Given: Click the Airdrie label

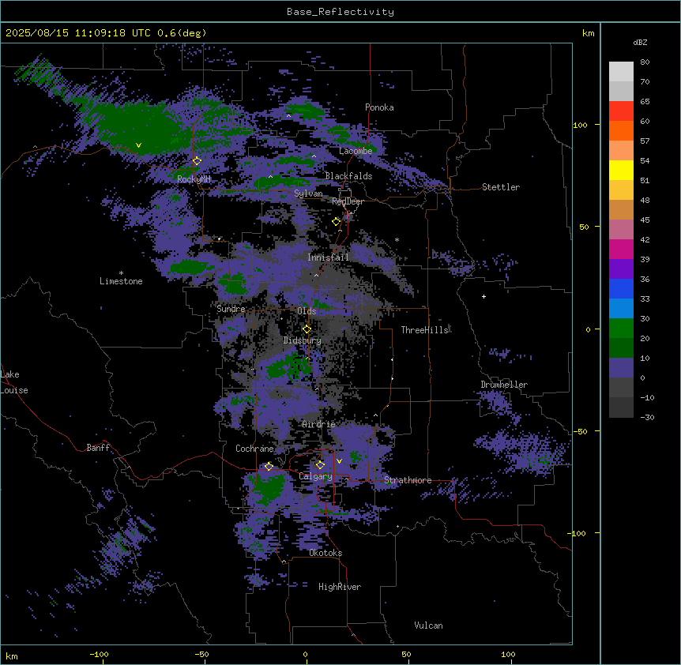Looking at the screenshot, I should (x=319, y=424).
